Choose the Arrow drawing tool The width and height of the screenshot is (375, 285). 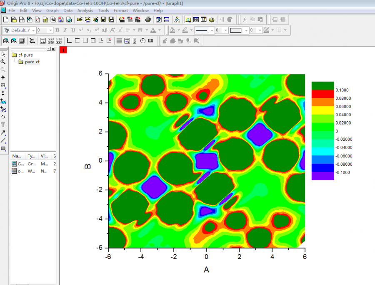coord(3,133)
